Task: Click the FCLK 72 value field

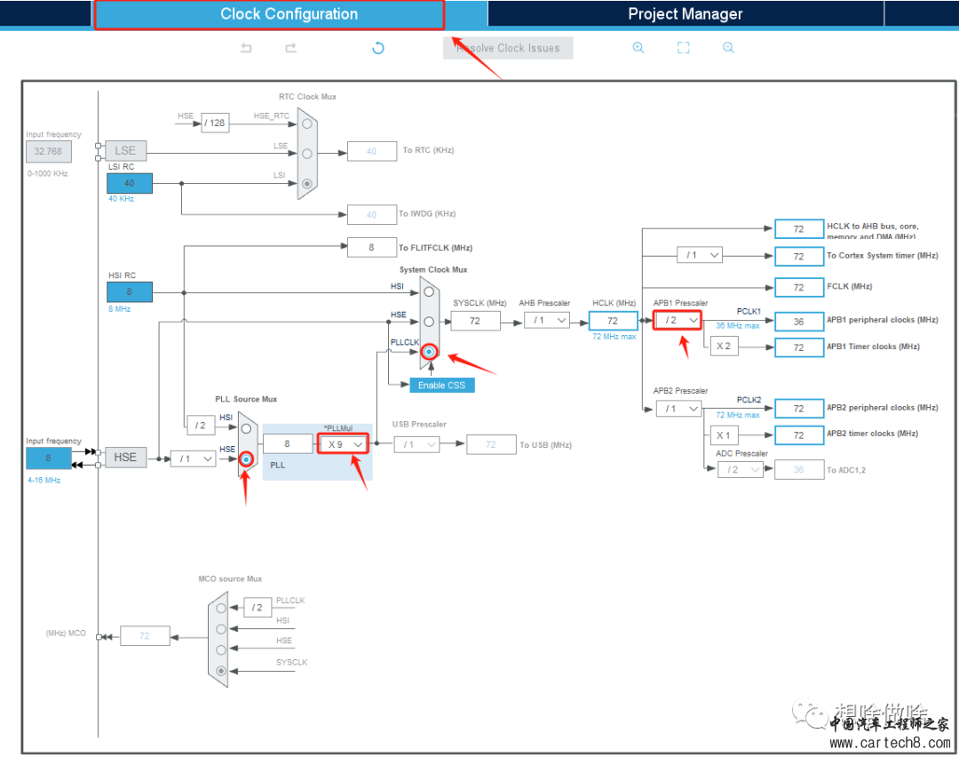Action: [799, 287]
